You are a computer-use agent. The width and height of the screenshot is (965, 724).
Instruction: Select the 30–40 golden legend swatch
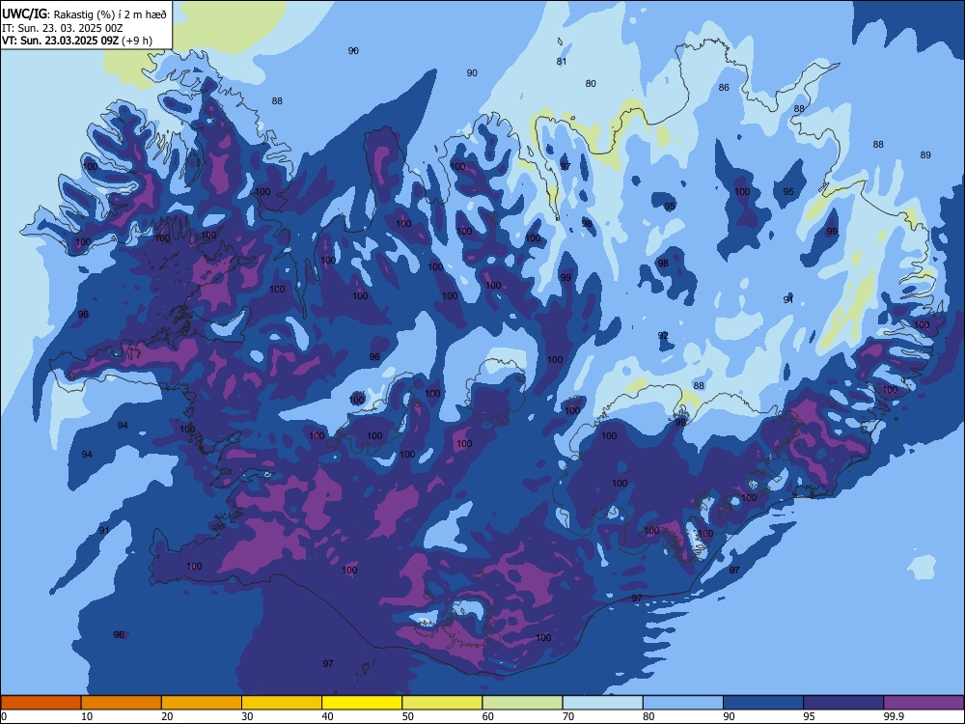click(x=282, y=703)
